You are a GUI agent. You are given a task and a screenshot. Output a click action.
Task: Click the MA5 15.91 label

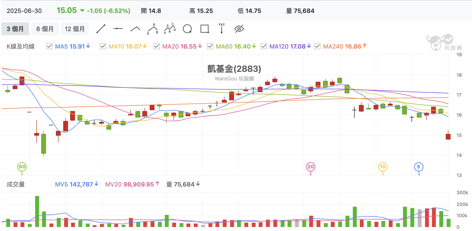tap(73, 46)
